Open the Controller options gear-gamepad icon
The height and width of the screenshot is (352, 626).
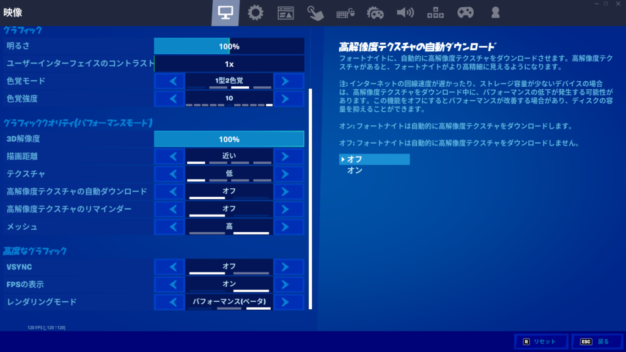point(375,12)
